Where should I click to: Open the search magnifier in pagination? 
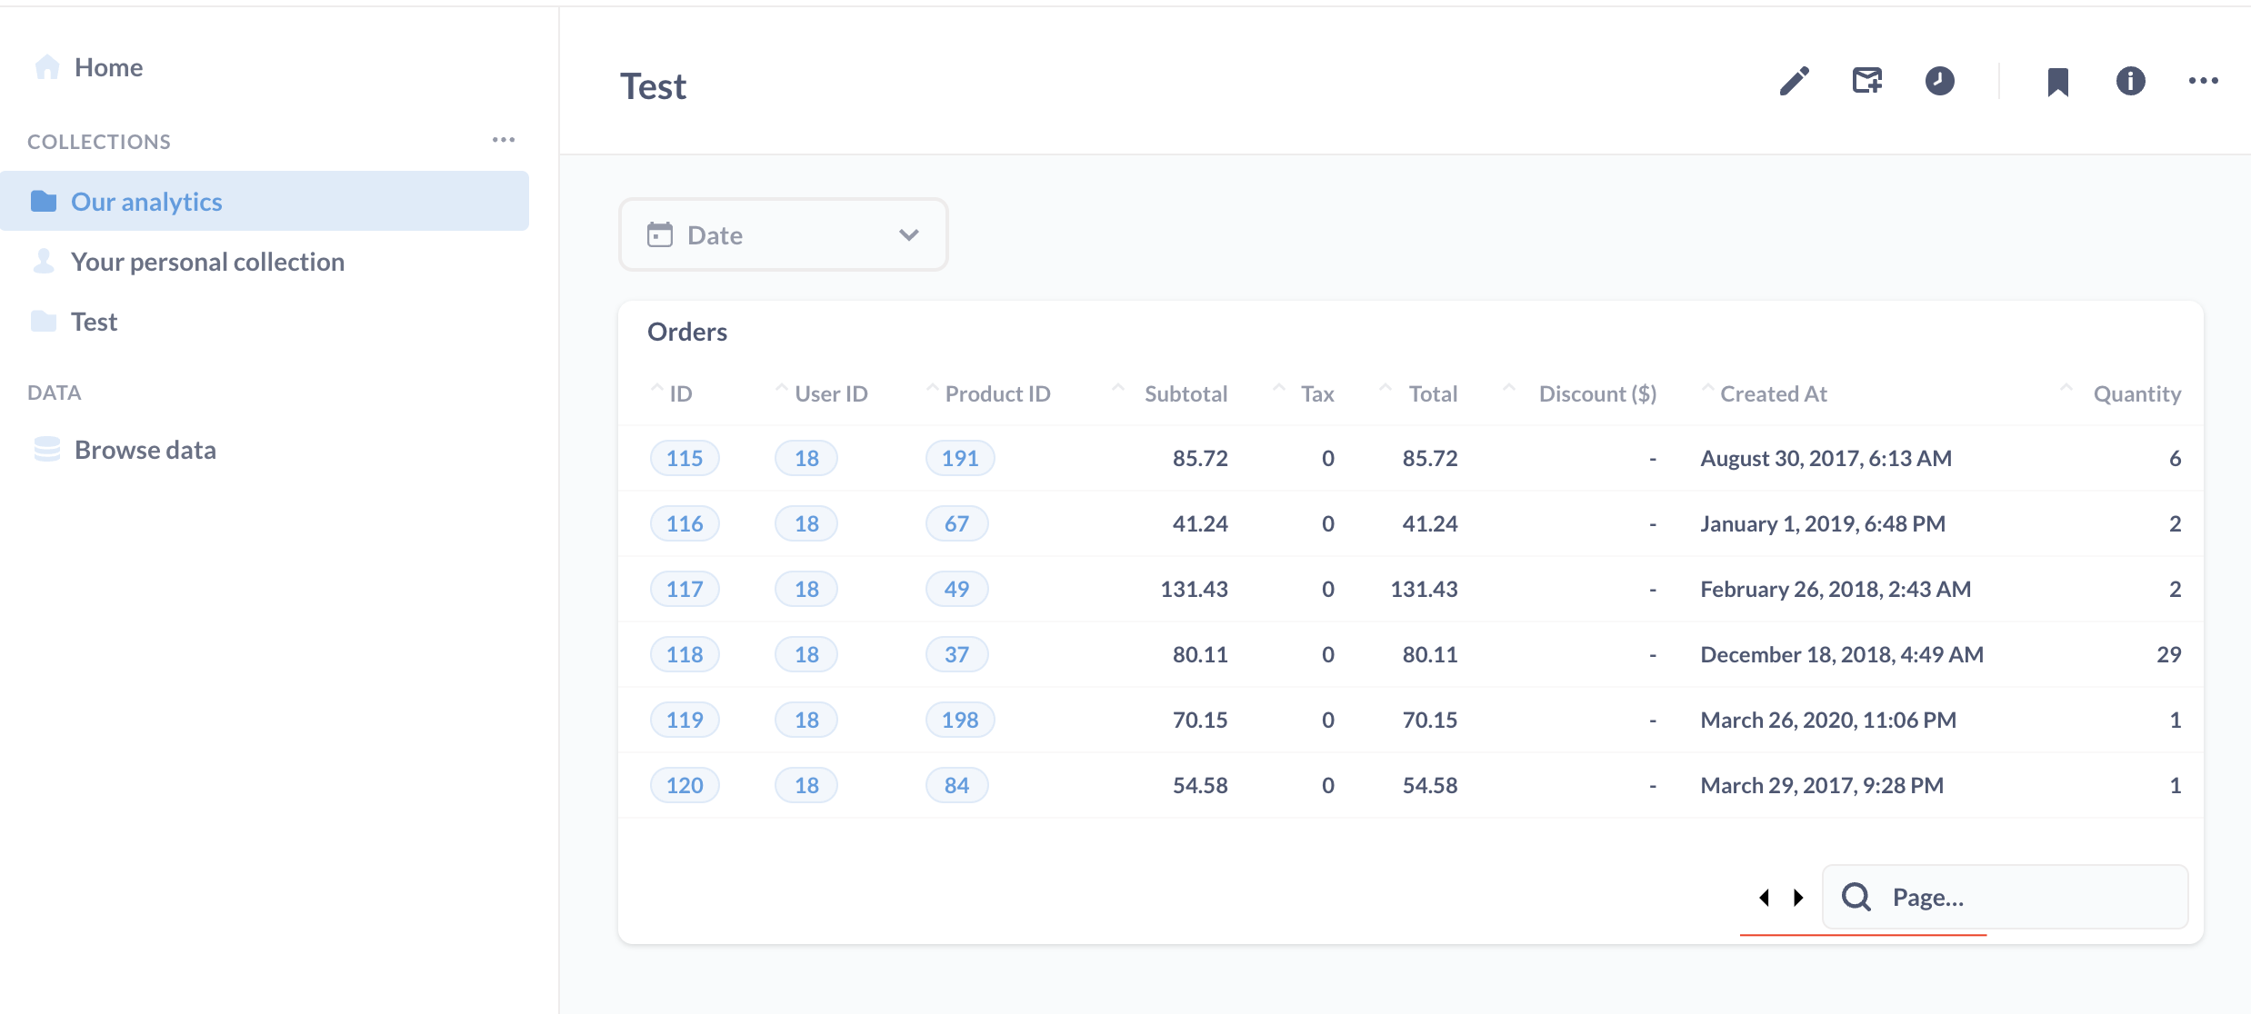(x=1856, y=897)
